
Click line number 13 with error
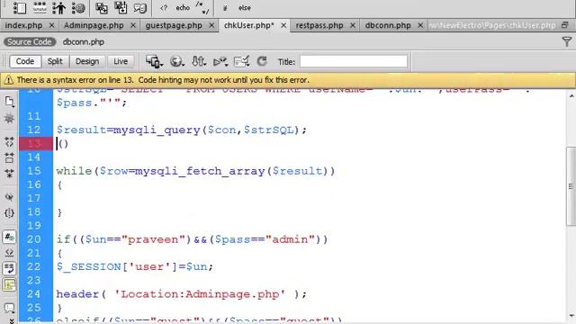[x=35, y=143]
